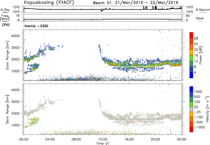Click the '20:00' time axis label
Viewport: 210px width, 145px height.
click(155, 140)
